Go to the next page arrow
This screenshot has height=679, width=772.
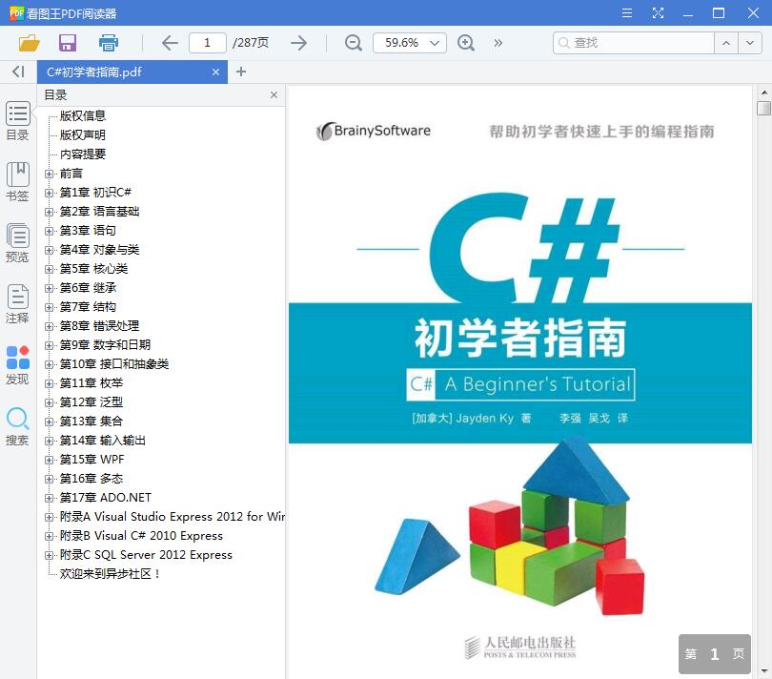coord(299,43)
